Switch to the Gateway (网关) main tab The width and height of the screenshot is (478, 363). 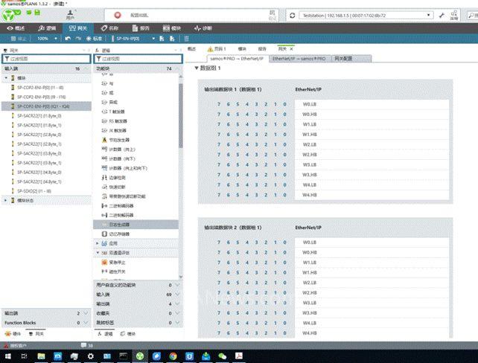tap(78, 28)
